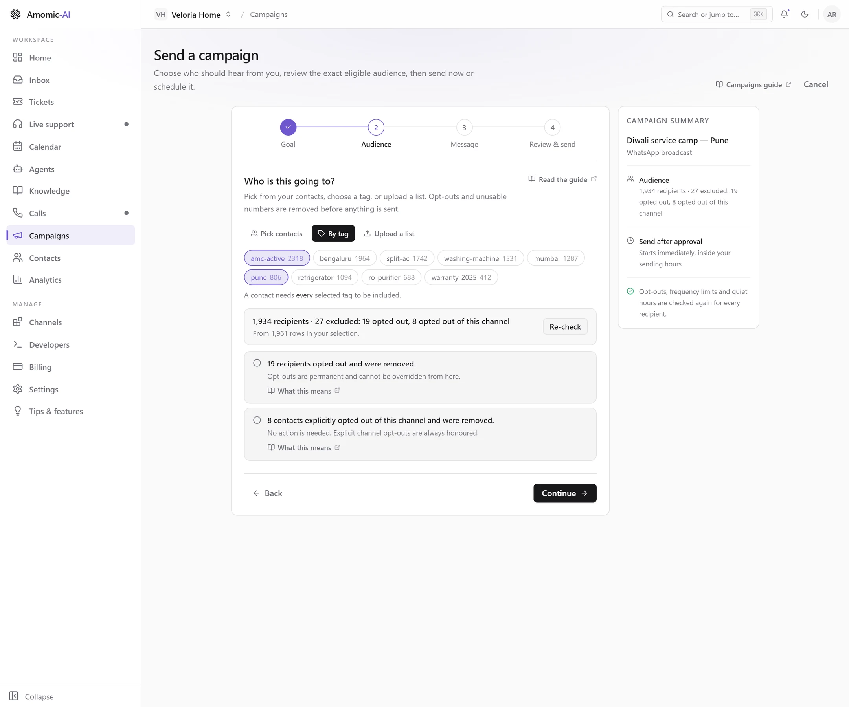Toggle dark mode moon icon
849x707 pixels.
(x=805, y=14)
